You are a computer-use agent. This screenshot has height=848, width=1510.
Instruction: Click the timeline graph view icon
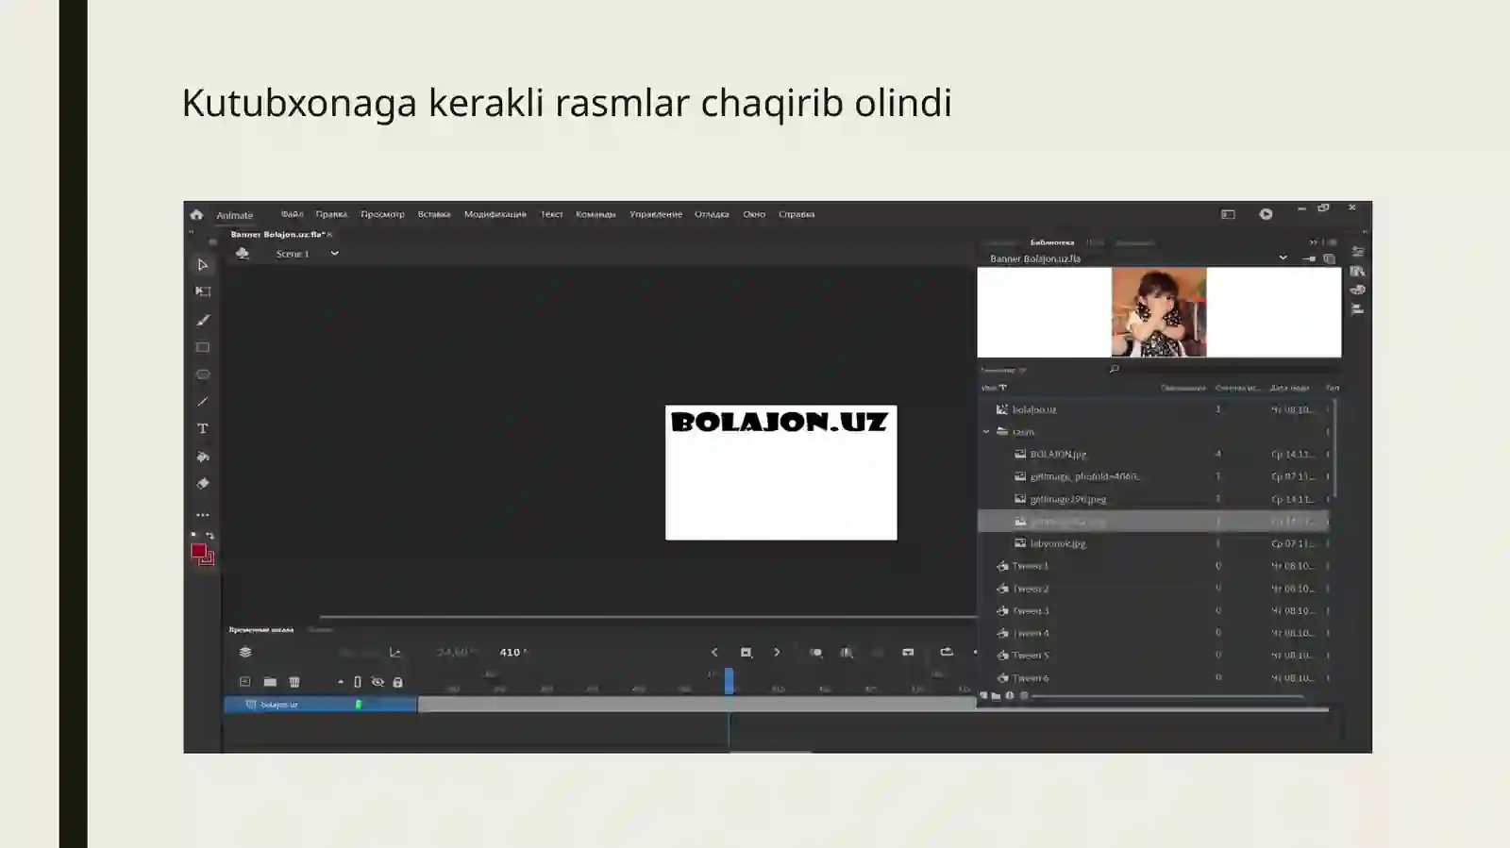[x=394, y=652]
